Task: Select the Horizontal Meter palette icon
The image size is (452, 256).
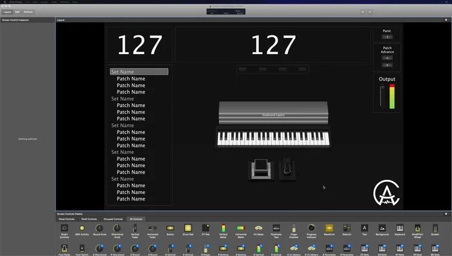Action: click(x=241, y=228)
